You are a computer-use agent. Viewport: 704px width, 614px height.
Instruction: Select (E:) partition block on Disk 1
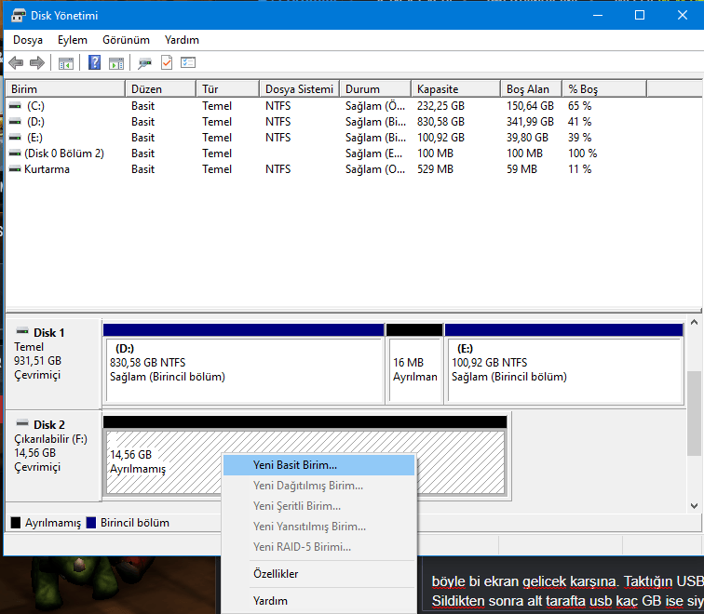click(564, 364)
